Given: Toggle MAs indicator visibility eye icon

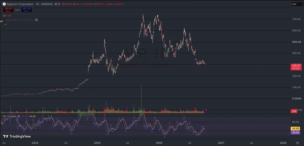Looking at the screenshot, I should point(36,20).
